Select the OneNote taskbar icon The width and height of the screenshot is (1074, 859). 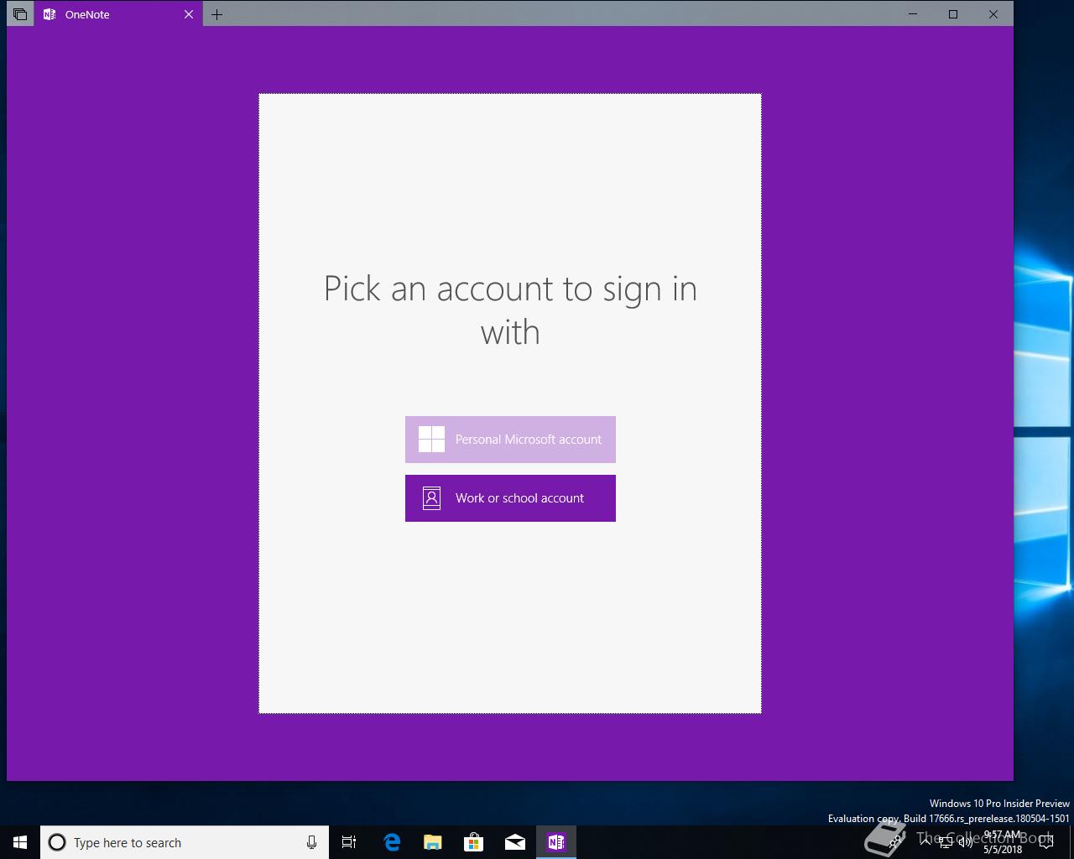tap(555, 842)
